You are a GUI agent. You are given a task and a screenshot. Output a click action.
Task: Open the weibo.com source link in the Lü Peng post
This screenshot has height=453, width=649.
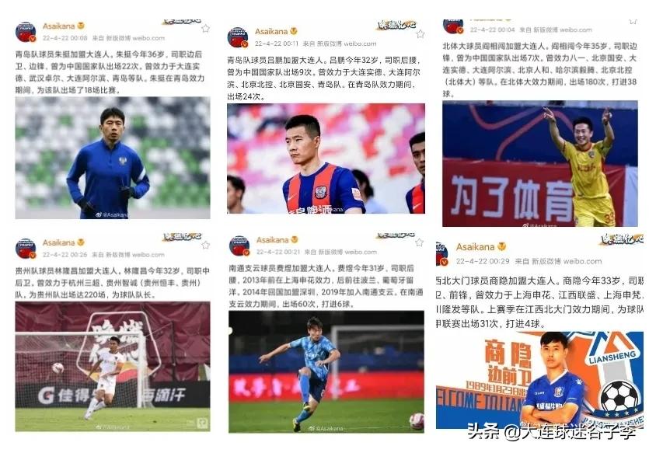[360, 44]
